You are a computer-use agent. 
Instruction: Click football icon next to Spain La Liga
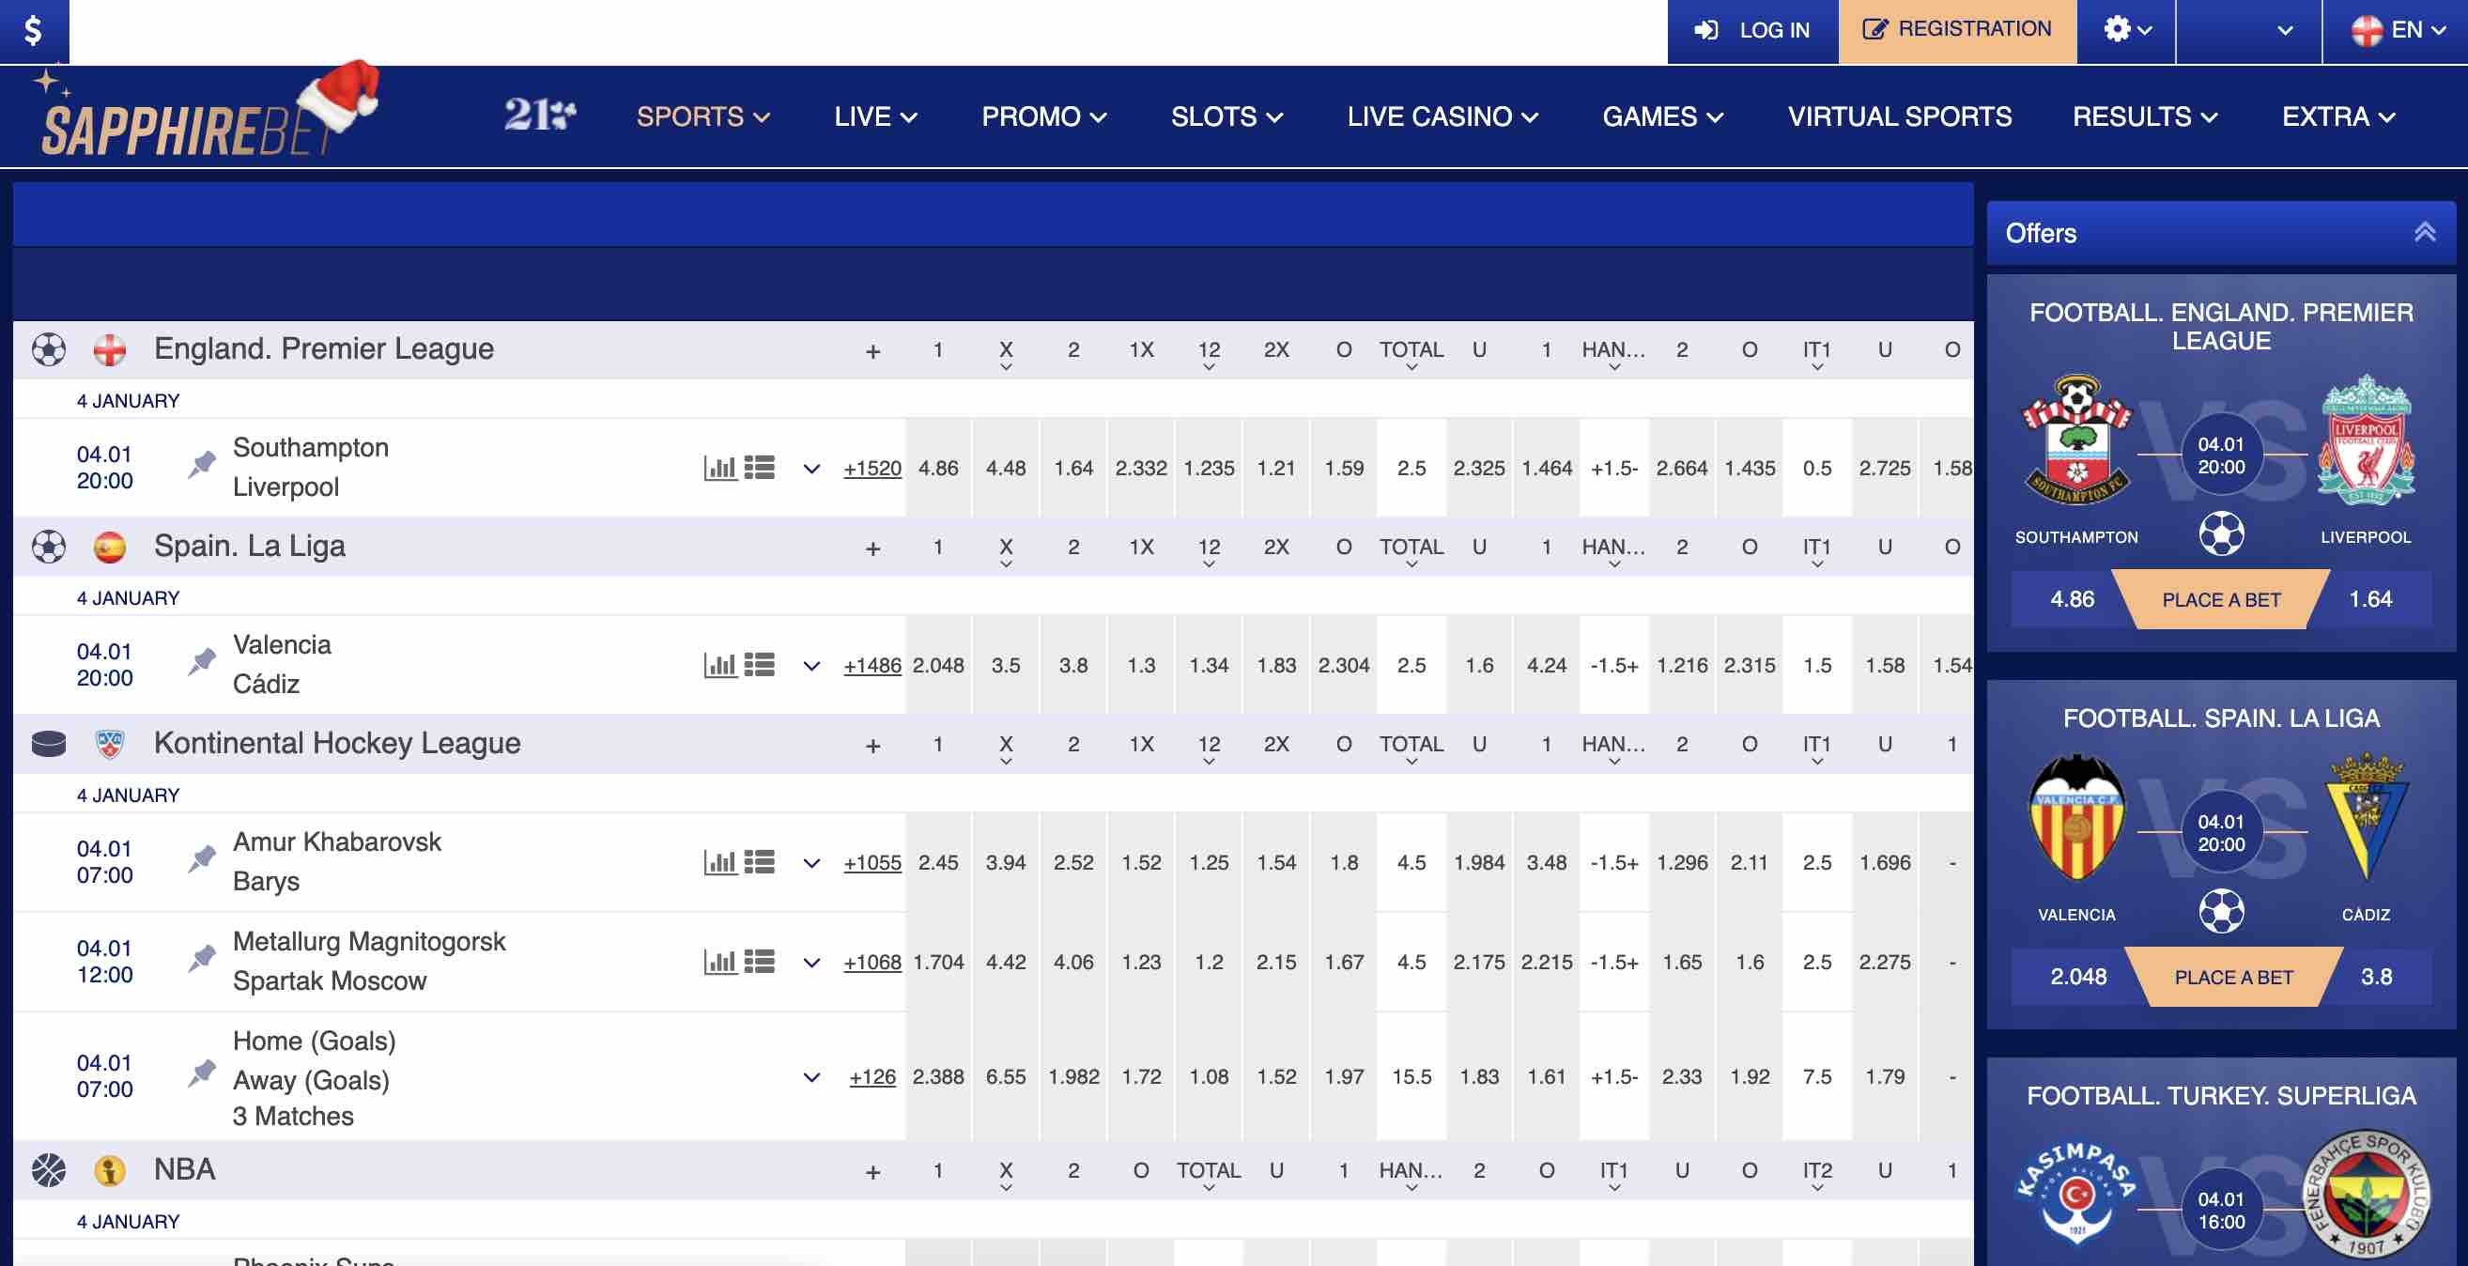point(49,548)
